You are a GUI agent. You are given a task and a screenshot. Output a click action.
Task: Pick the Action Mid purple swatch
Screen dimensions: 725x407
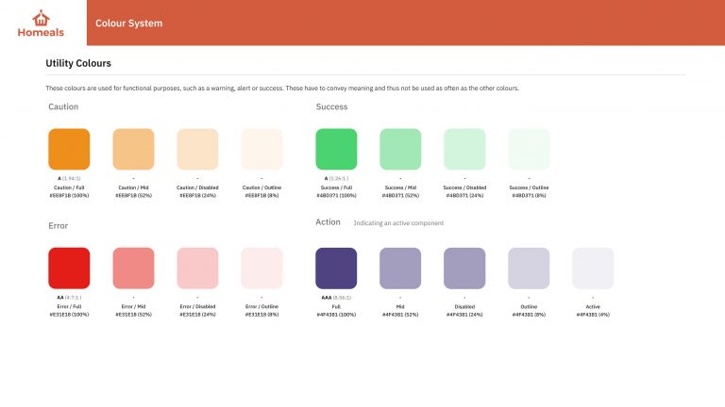click(400, 269)
